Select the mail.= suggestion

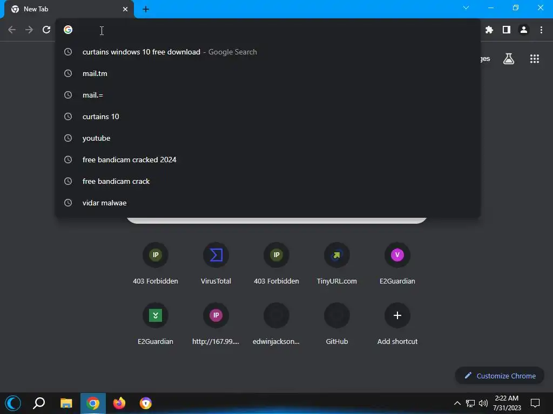click(x=268, y=95)
